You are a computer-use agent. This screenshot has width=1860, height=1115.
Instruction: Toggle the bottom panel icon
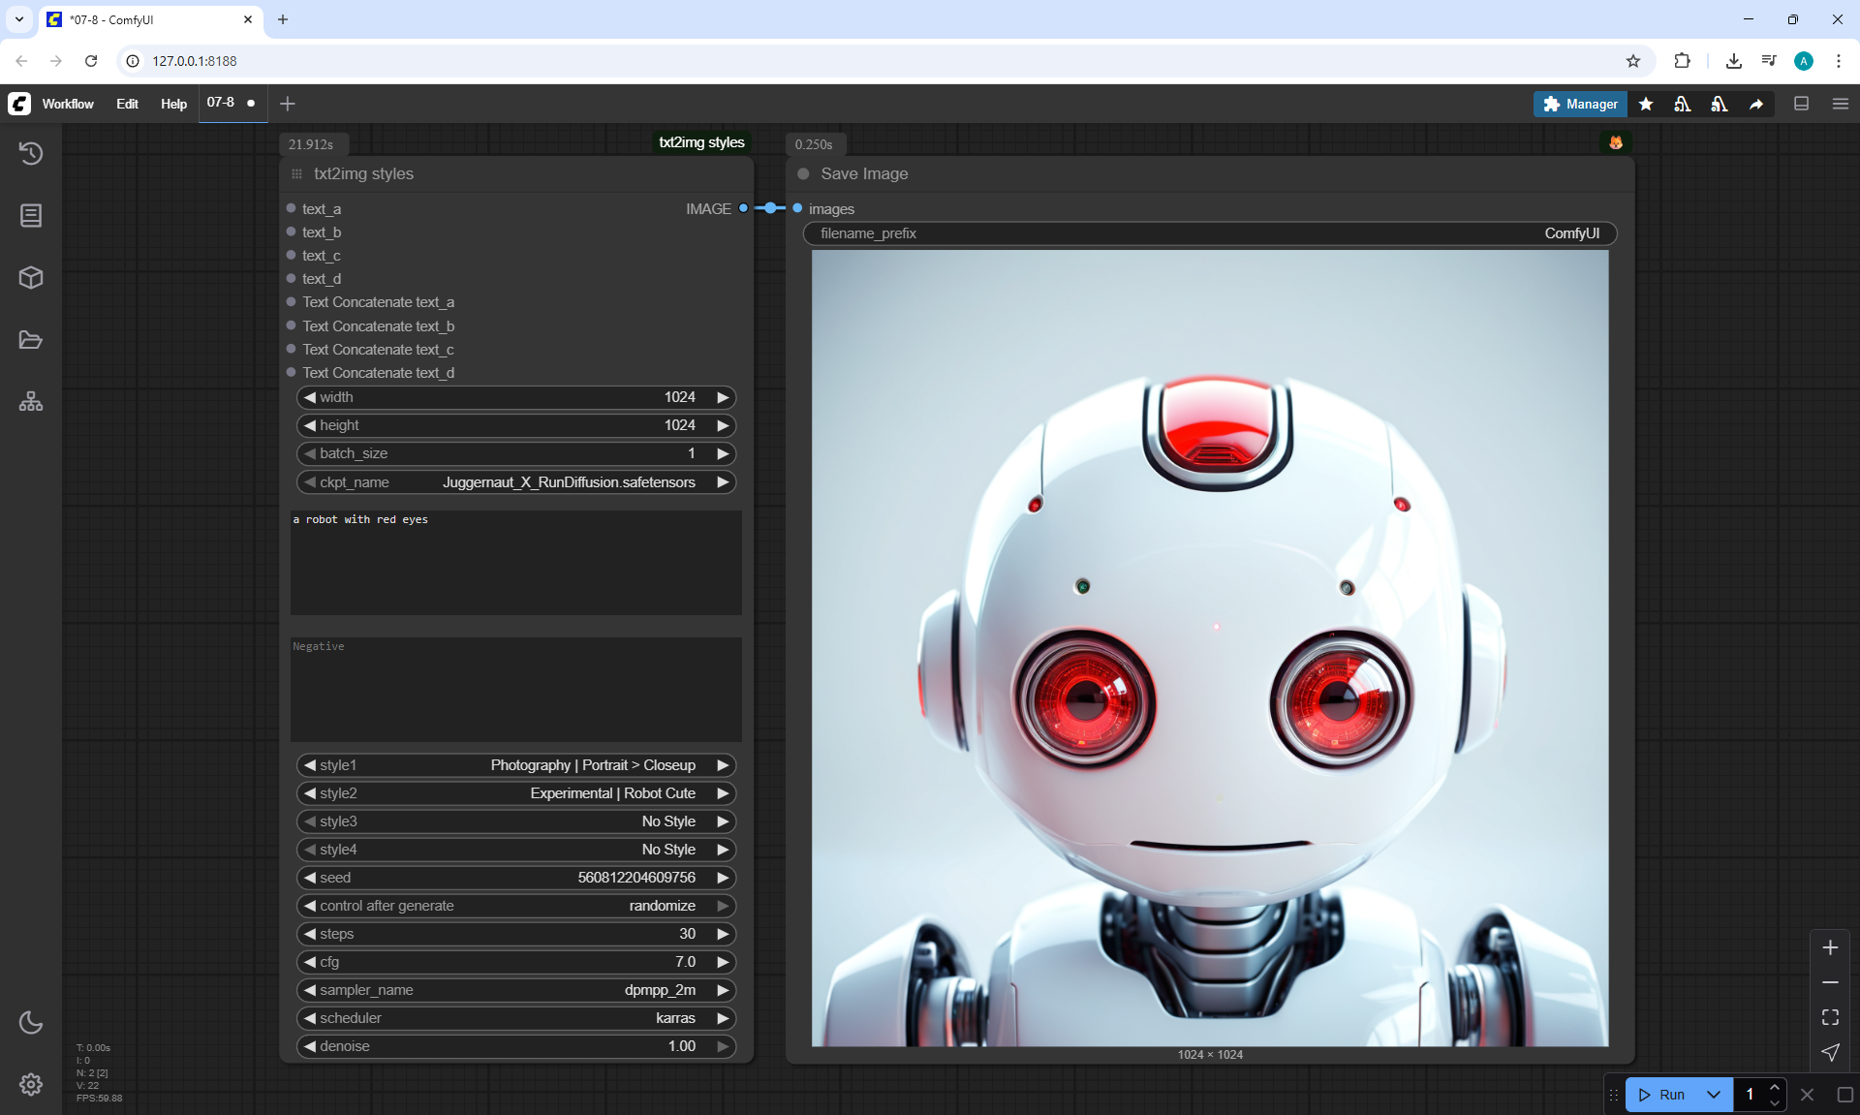[x=1802, y=104]
